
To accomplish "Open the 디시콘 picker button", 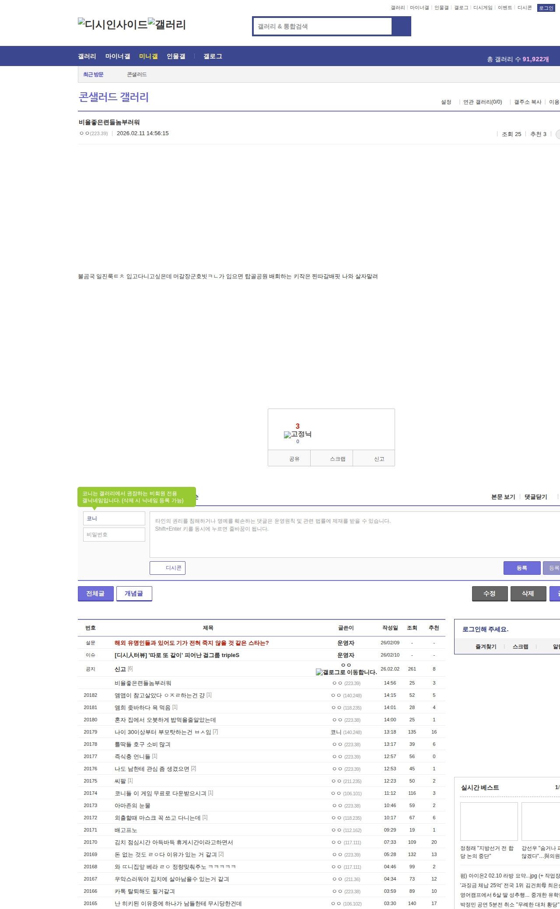I will [168, 568].
